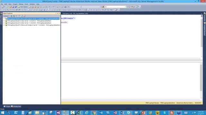Click the 00:00:00 elapsed time in status bar
Screen dimensions: 206x115
[198, 103]
